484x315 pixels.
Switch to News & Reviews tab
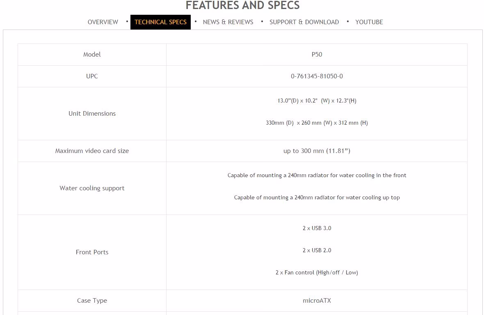point(228,22)
